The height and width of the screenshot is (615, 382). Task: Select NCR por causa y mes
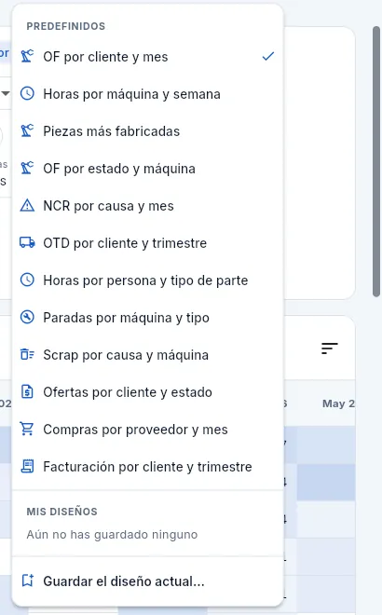point(147,206)
